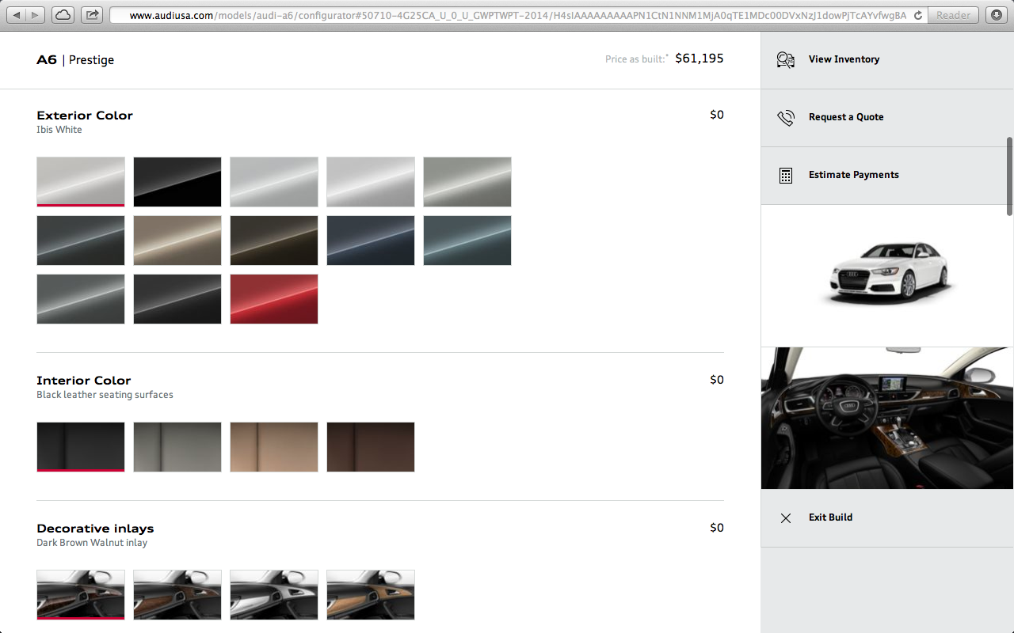Pick the fourth first-row light silver swatch
Image resolution: width=1014 pixels, height=633 pixels.
click(371, 182)
